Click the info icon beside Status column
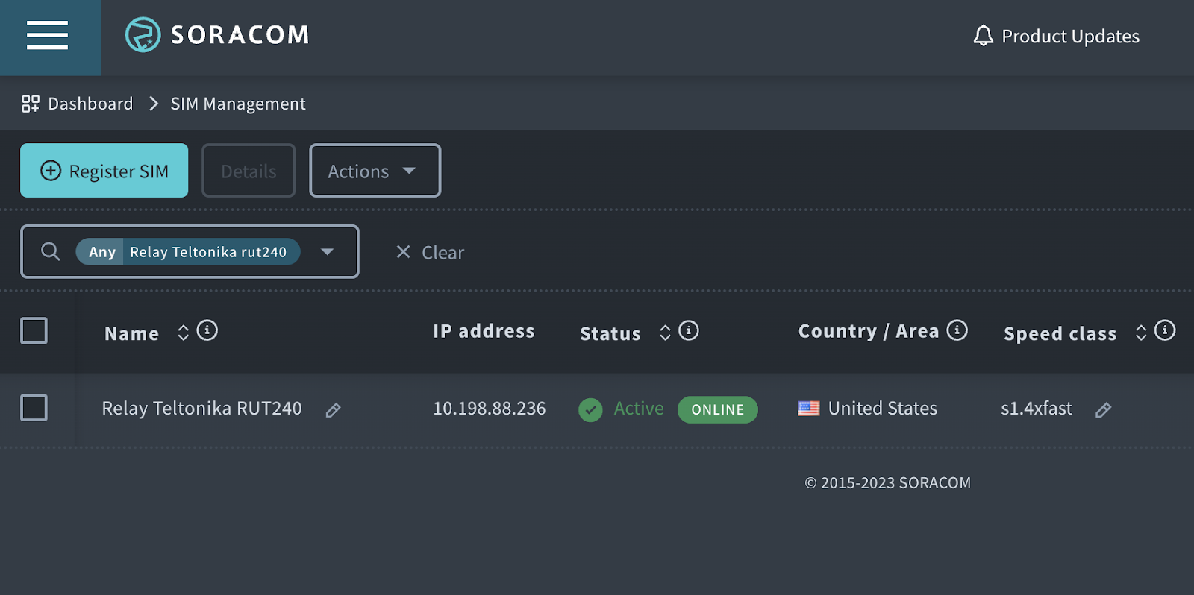 (689, 330)
